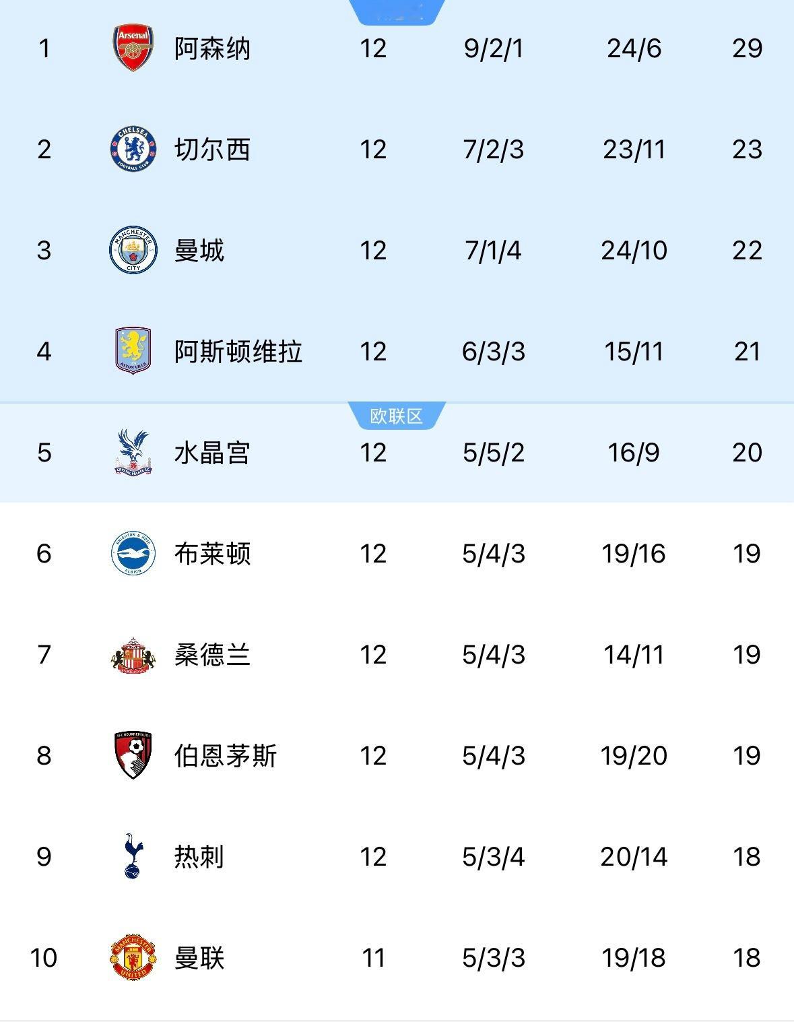The image size is (794, 1022).
Task: Click the Arsenal club crest
Action: pos(133,49)
